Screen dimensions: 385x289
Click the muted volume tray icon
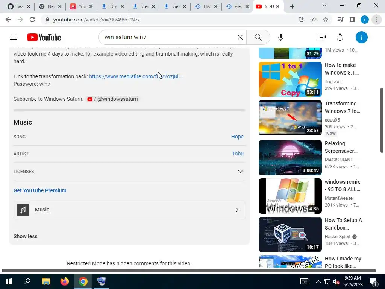[x=336, y=281]
